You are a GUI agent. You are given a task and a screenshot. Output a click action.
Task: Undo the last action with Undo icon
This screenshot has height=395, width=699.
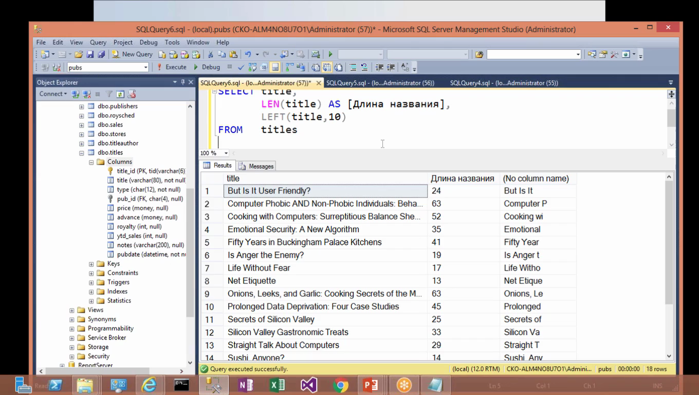tap(248, 54)
